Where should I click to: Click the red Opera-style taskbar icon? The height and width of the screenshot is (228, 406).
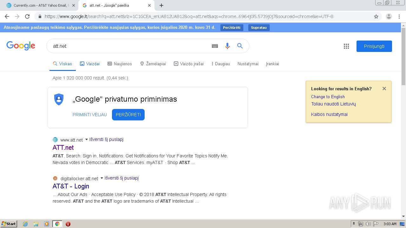pos(68,224)
